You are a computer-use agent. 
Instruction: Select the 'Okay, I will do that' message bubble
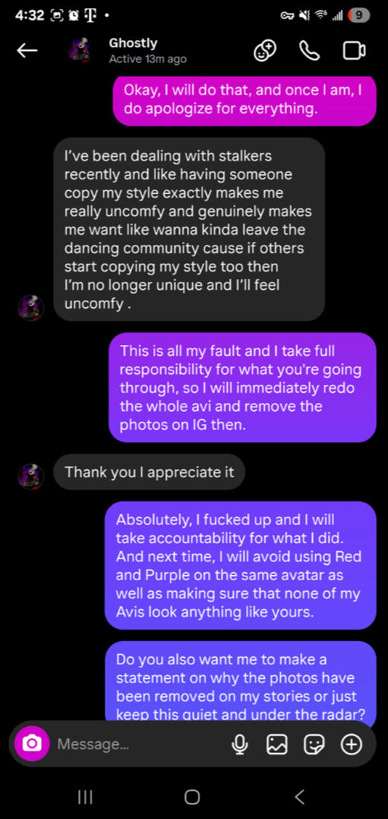click(x=244, y=100)
